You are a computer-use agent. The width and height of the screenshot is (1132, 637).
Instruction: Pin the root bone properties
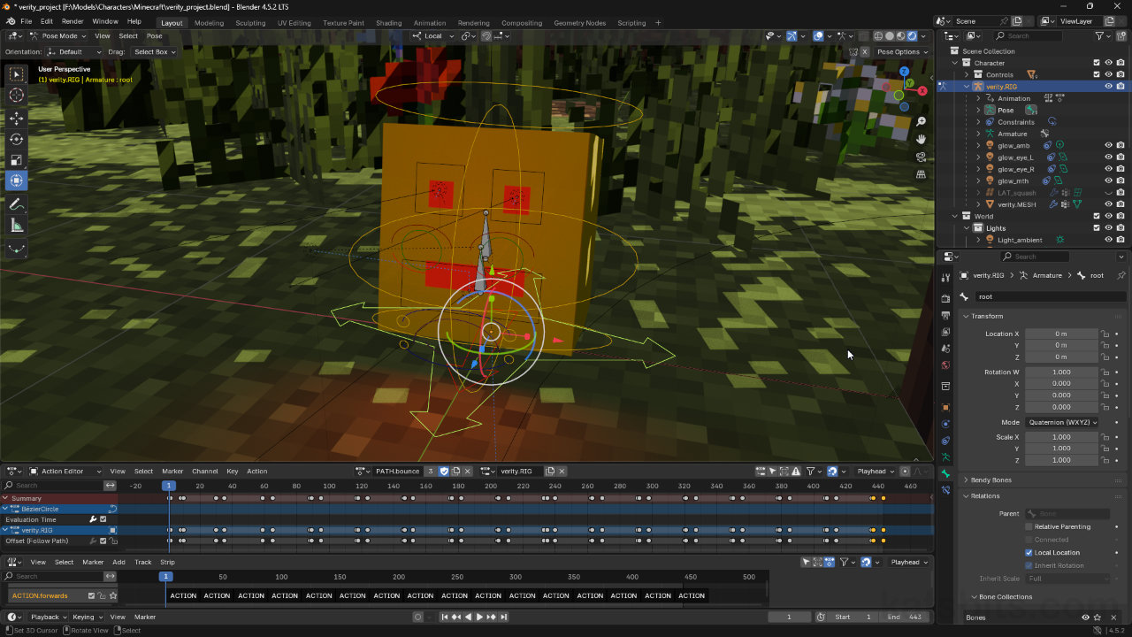[x=1121, y=275]
